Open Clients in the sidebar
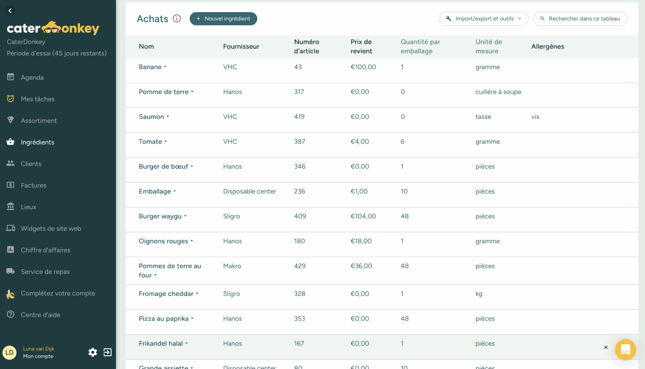The width and height of the screenshot is (645, 369). [31, 164]
